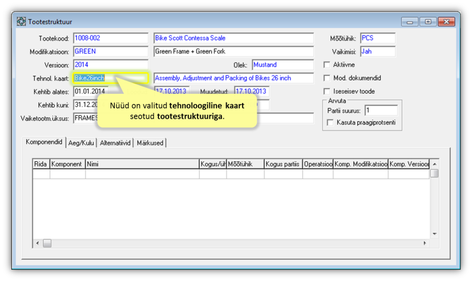Click the empty first Komponent cell
This screenshot has width=472, height=281.
click(x=68, y=174)
